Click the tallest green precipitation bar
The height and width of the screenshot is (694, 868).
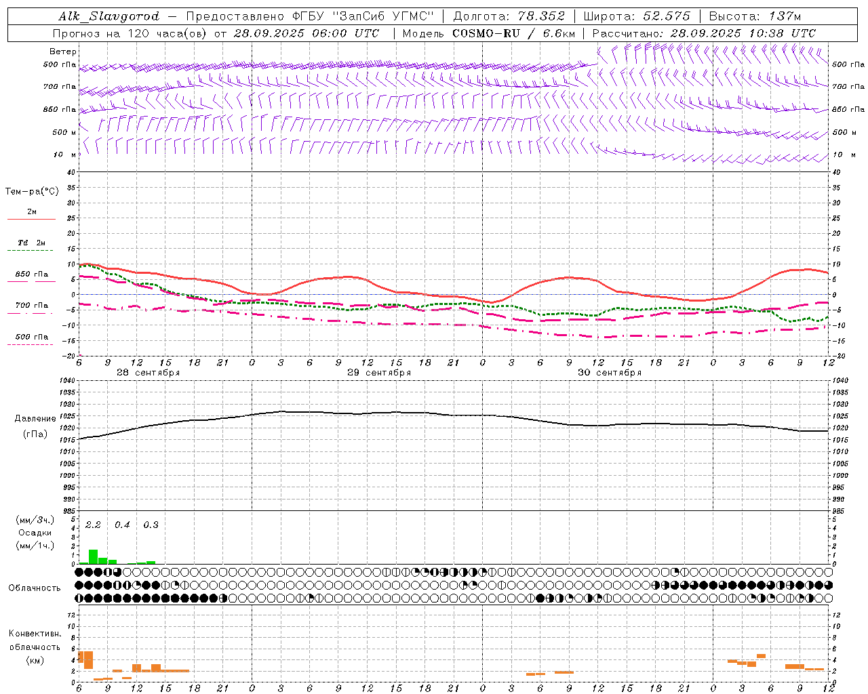click(94, 556)
